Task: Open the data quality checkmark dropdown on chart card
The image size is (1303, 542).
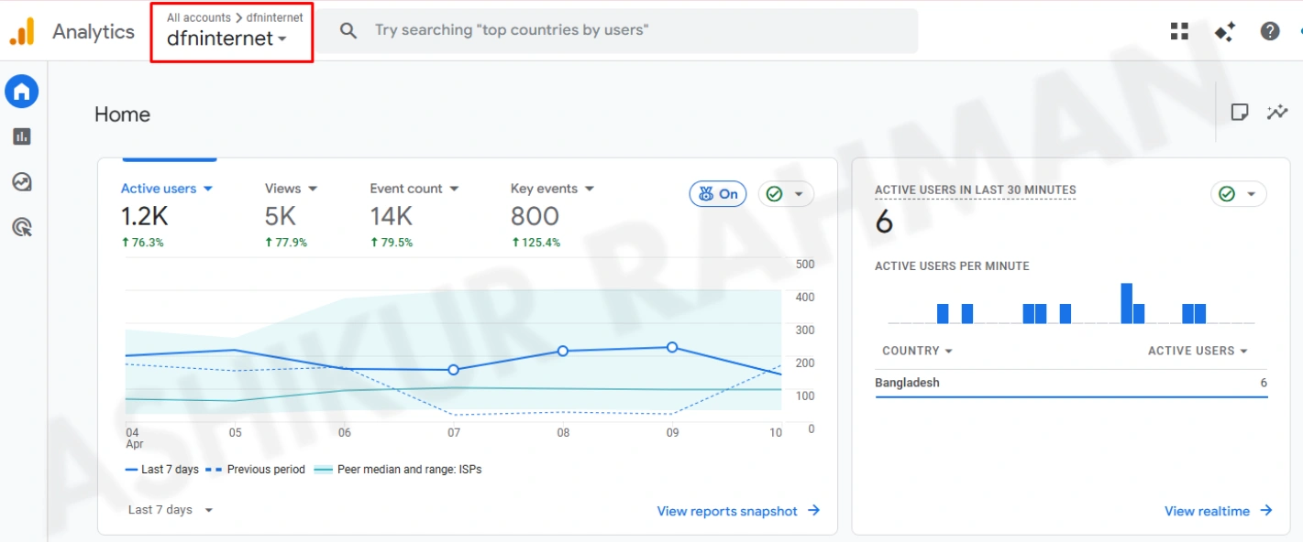Action: (x=786, y=194)
